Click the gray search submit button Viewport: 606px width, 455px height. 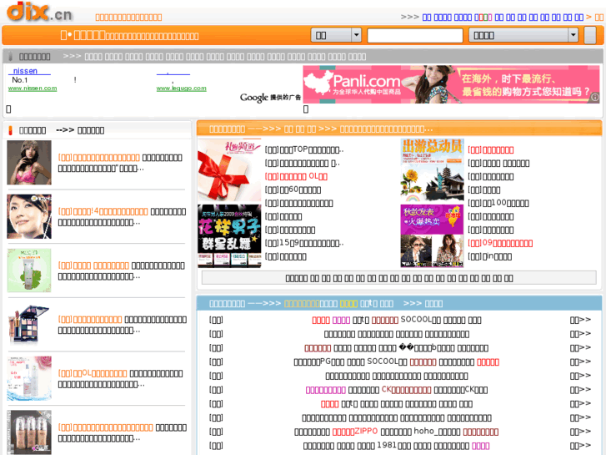590,35
